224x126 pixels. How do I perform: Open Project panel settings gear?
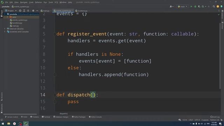tap(33, 11)
